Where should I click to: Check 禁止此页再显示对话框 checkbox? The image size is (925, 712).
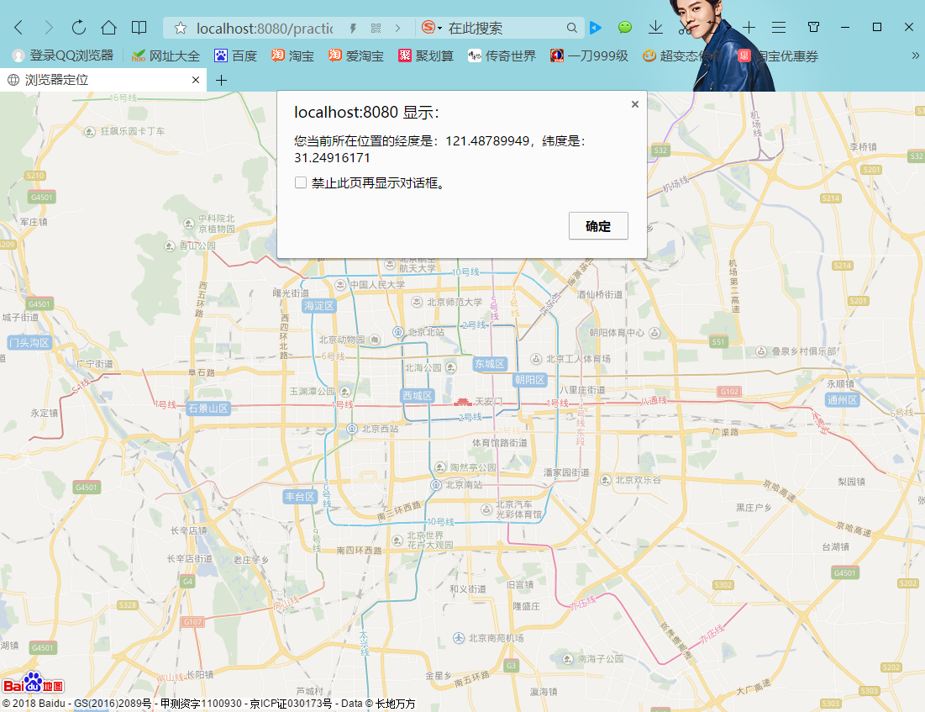(301, 183)
